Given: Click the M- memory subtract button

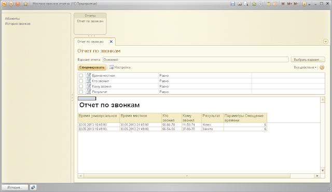Looking at the screenshot, I should click(296, 4).
